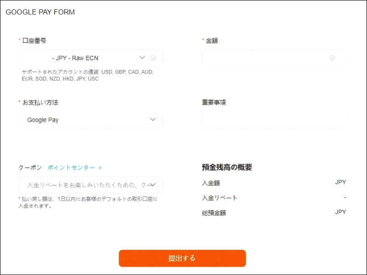Expand the クーポン dropdown arrow

153,185
